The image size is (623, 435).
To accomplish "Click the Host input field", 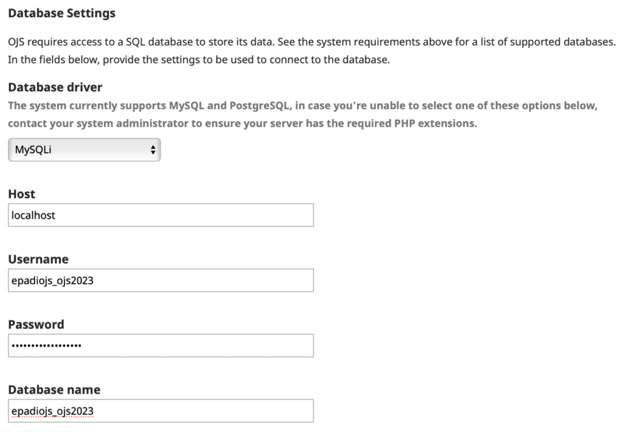I will (161, 214).
